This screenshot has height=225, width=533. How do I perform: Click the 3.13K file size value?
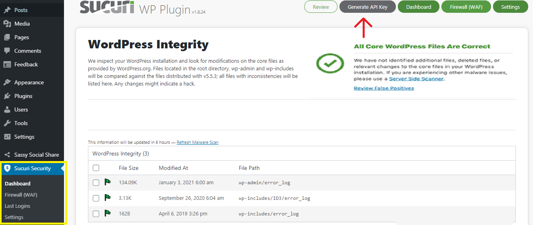point(126,198)
